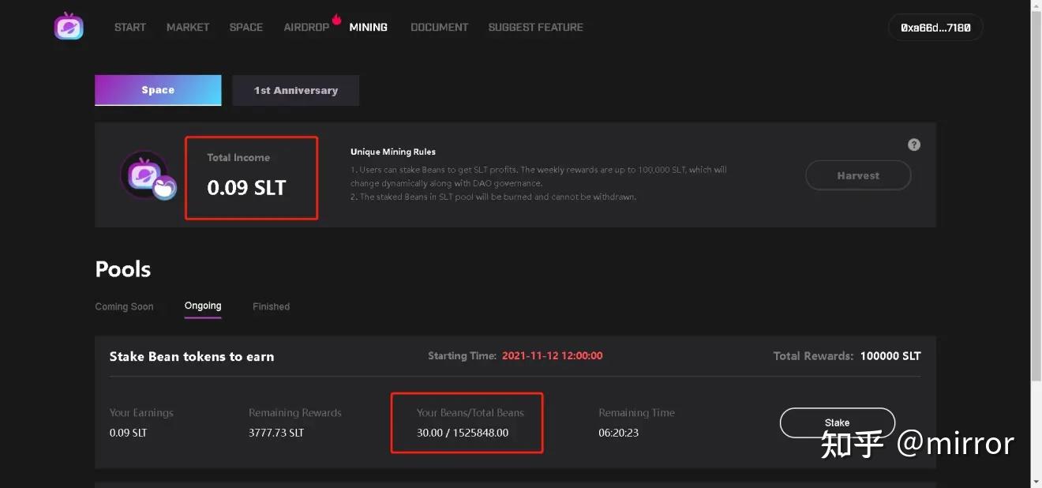Open the question mark help icon
1042x488 pixels.
click(914, 145)
